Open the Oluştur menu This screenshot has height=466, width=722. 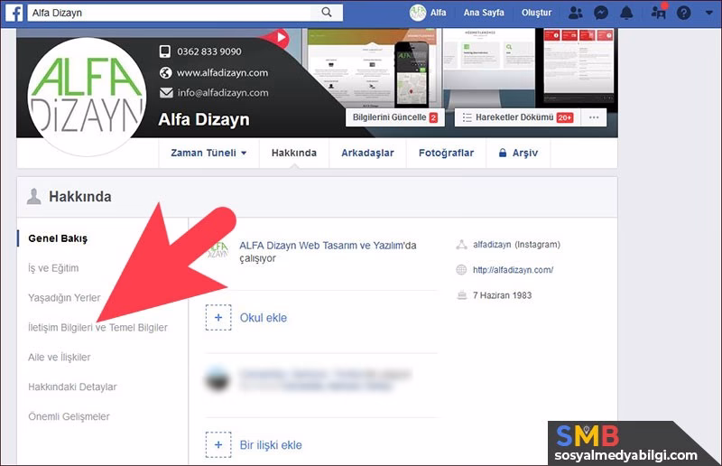point(536,13)
